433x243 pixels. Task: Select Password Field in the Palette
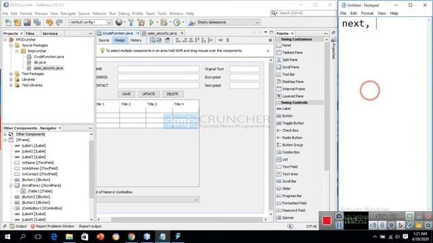click(x=293, y=210)
